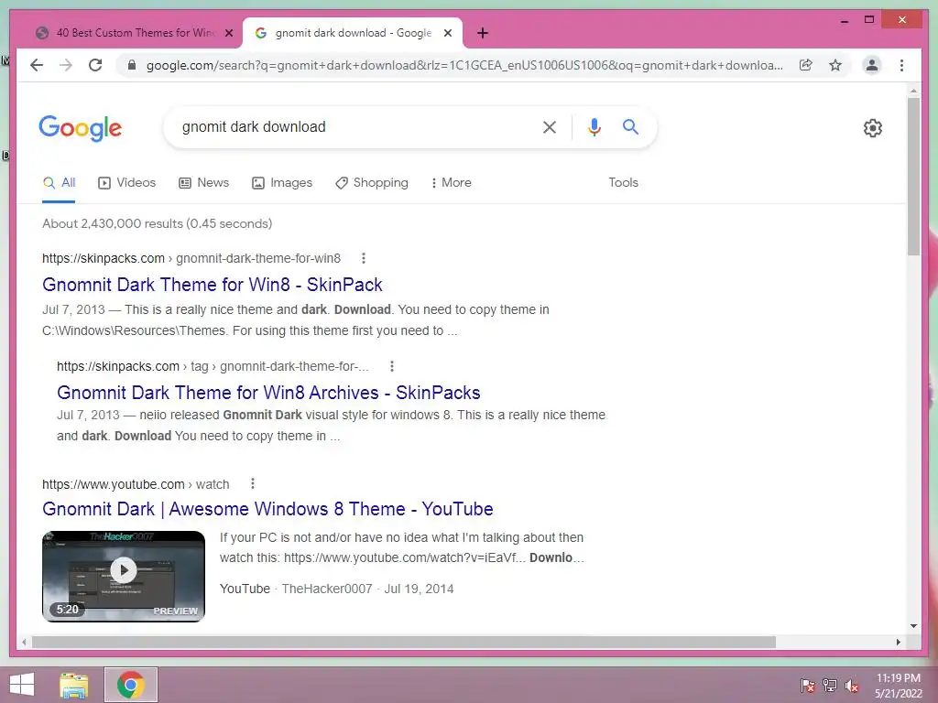The image size is (938, 703).
Task: Open Gnomnit Dark Awesome Windows 8 Theme YouTube
Action: 267,509
